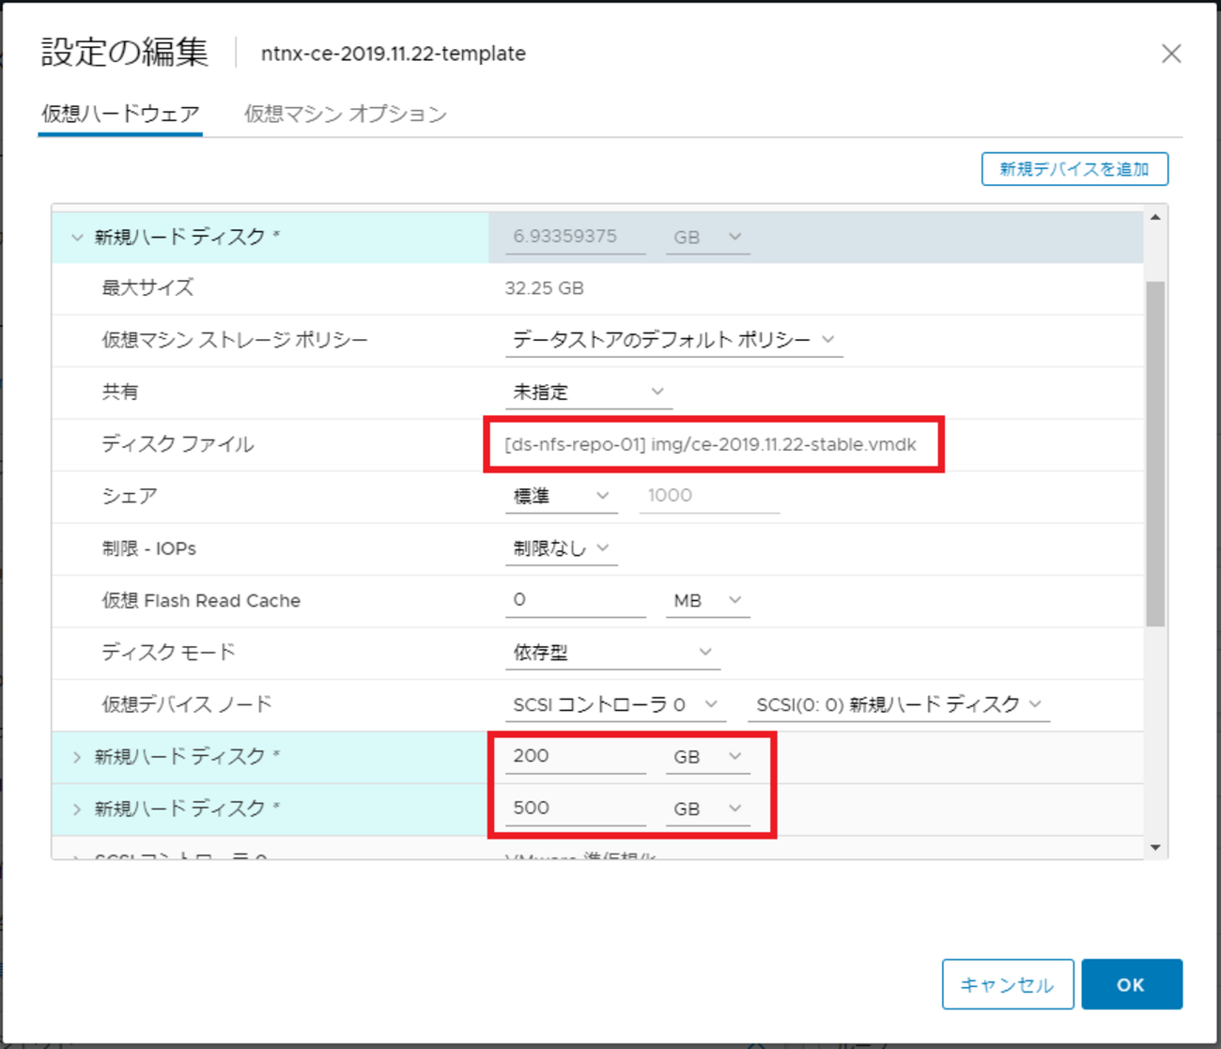Open the シェア 標準 dropdown
The width and height of the screenshot is (1221, 1049).
click(561, 496)
